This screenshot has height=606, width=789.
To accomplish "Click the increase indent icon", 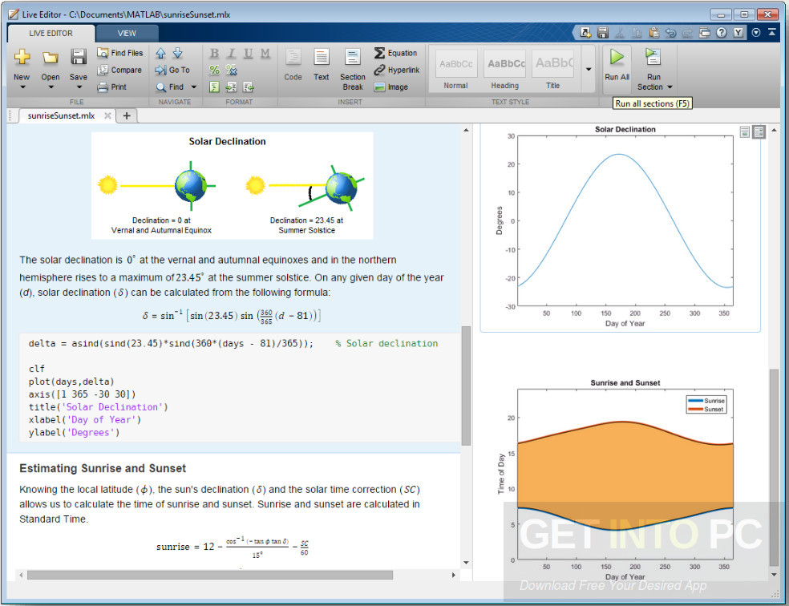I will click(x=232, y=87).
